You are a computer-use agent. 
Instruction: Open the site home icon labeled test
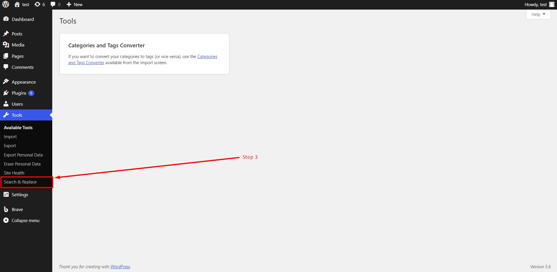pos(17,4)
